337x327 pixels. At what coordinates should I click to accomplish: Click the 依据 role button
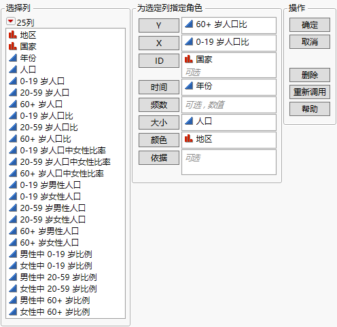(x=159, y=157)
